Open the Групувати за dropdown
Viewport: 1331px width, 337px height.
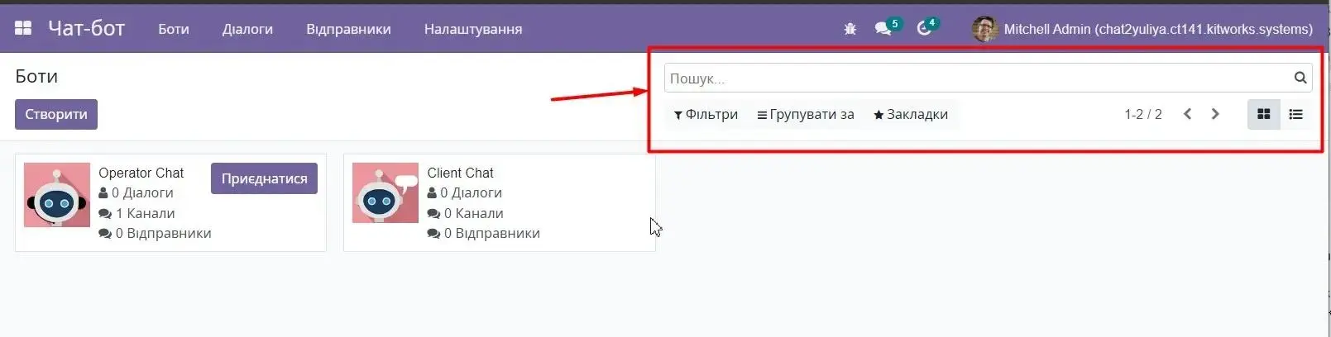[806, 114]
